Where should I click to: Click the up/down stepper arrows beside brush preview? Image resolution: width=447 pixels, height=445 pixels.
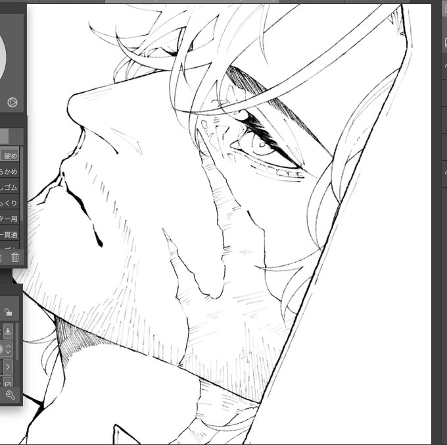click(8, 349)
